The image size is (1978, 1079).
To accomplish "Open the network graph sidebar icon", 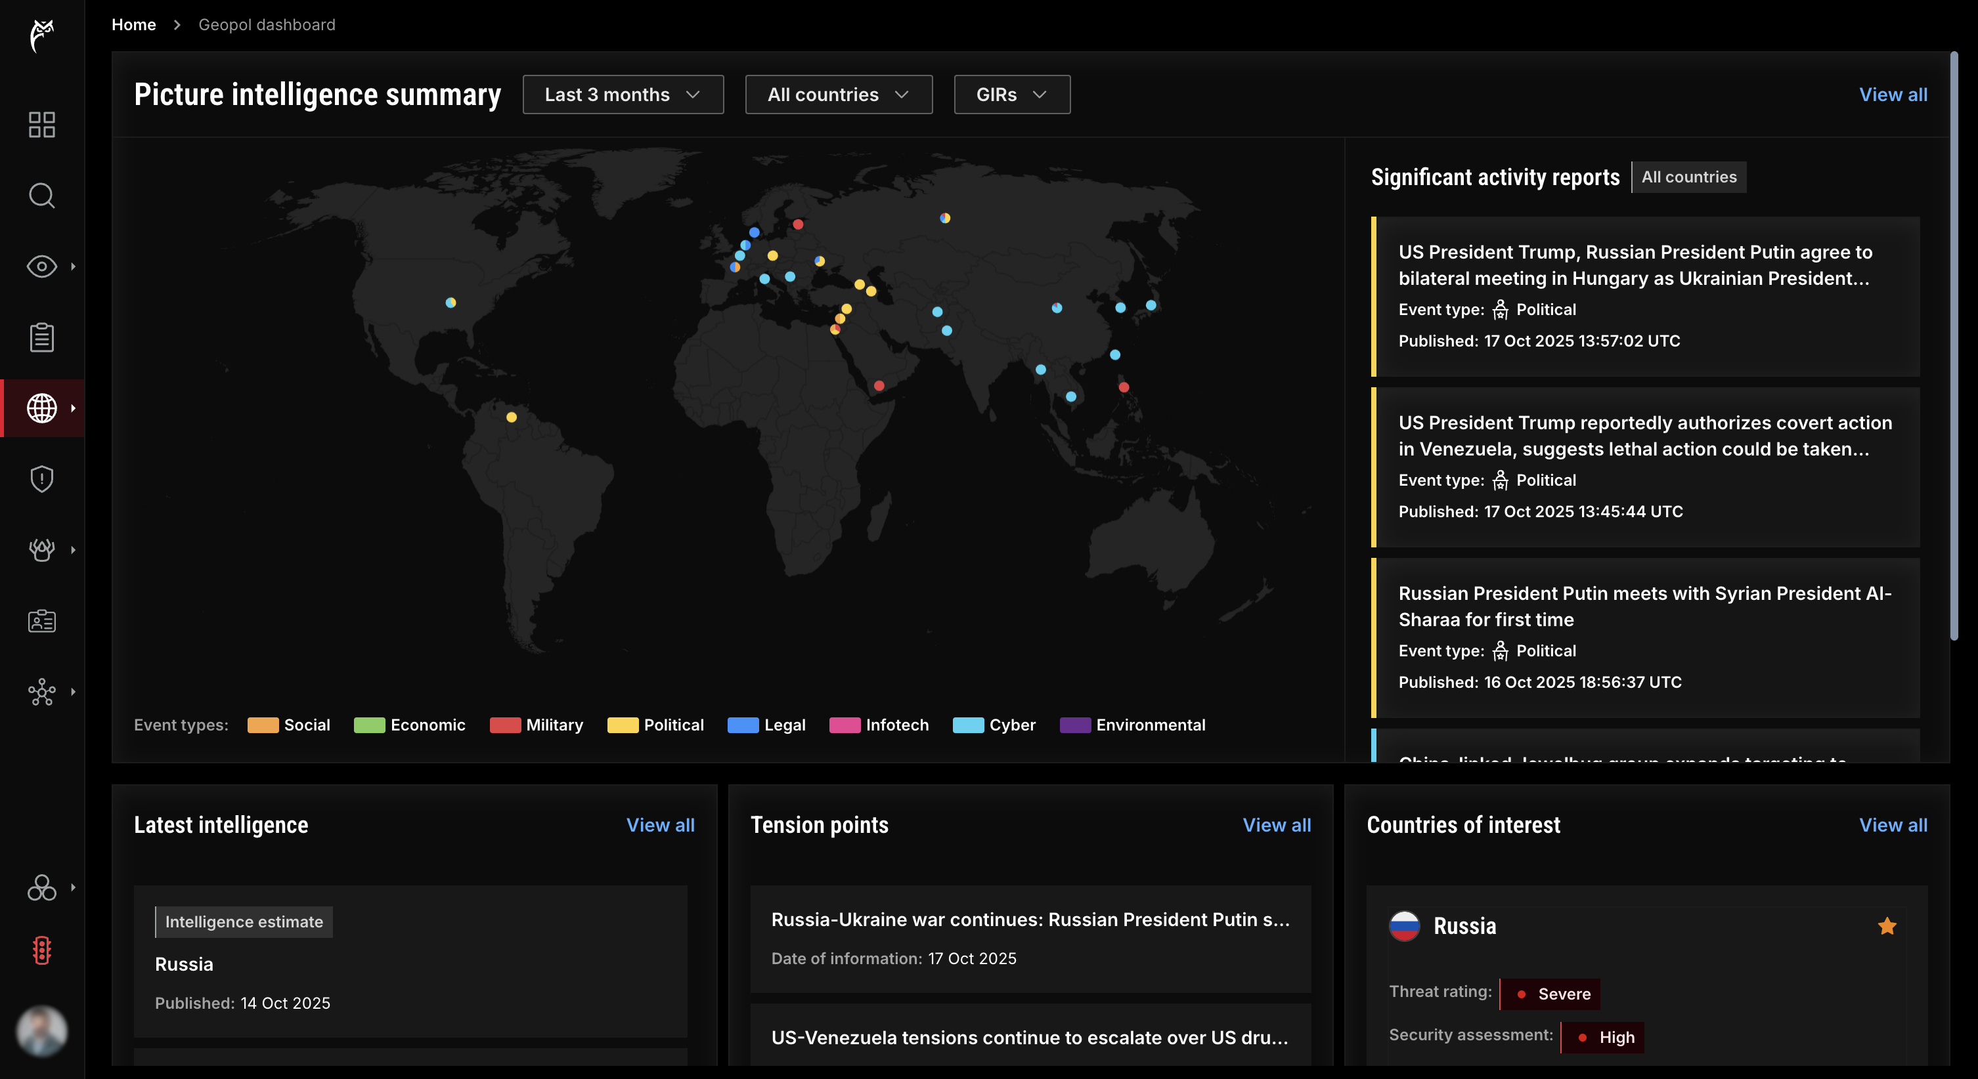I will [x=41, y=692].
